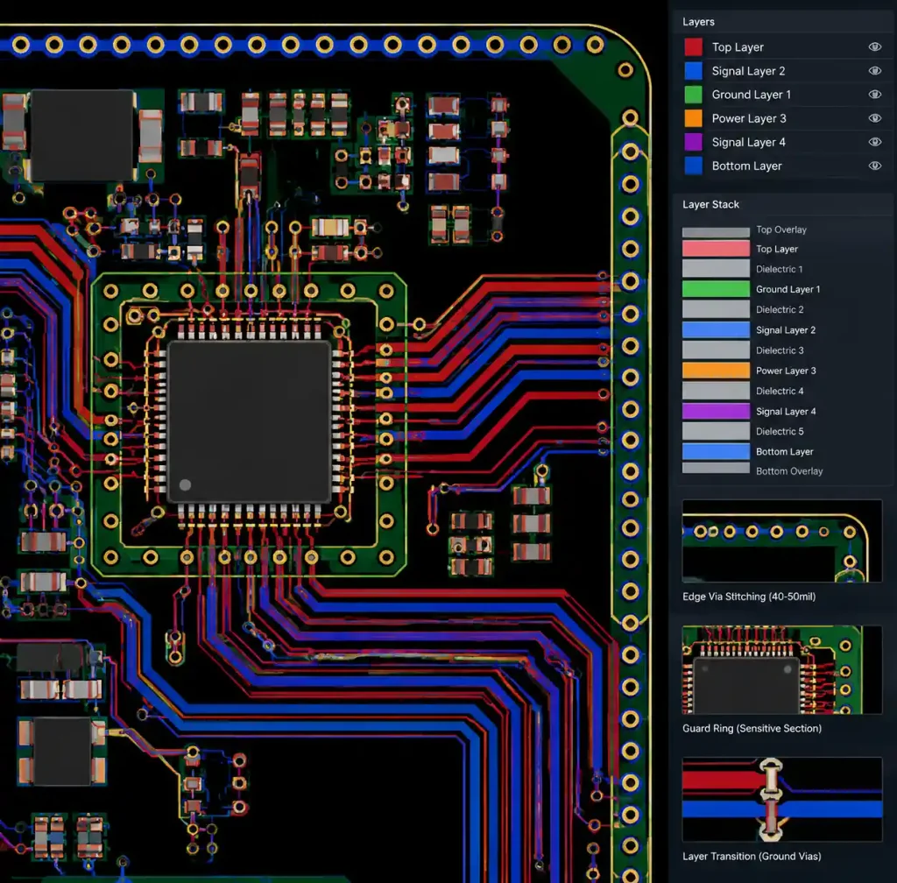
Task: Click the Edge Via Stitching (40-50mil) caption
Action: (x=749, y=597)
